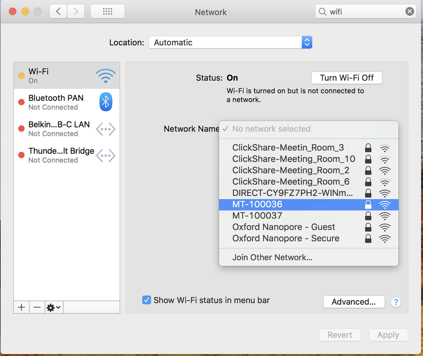This screenshot has width=423, height=356.
Task: Join ClickShare-Meetin_Room_3 network
Action: tap(309, 148)
